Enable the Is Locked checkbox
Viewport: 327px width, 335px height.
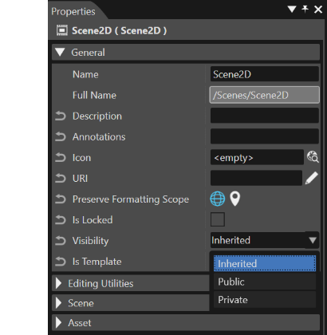218,219
